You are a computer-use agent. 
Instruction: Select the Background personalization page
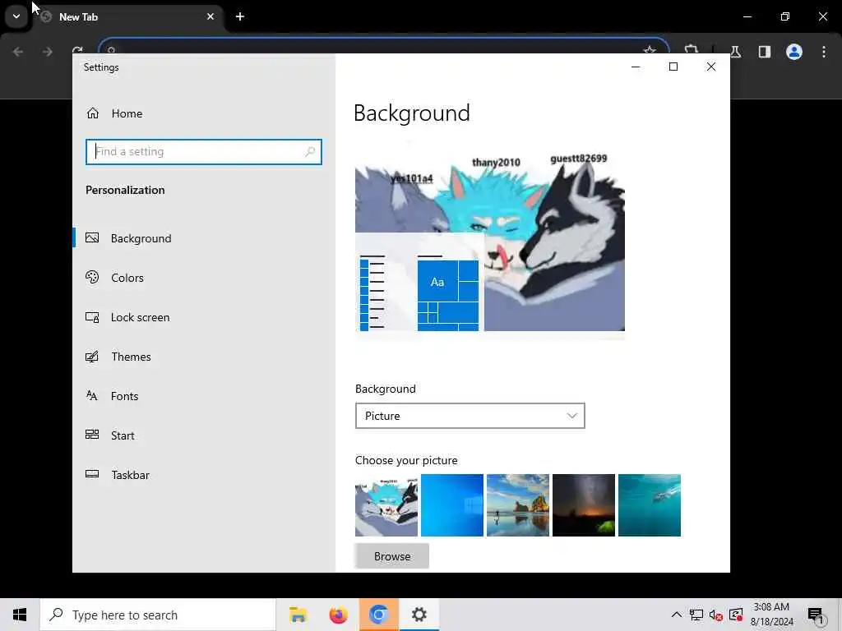[x=204, y=238]
